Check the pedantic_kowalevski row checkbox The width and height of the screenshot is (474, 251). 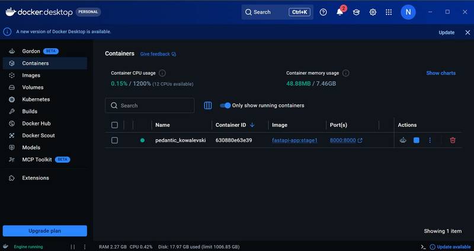[x=114, y=140]
